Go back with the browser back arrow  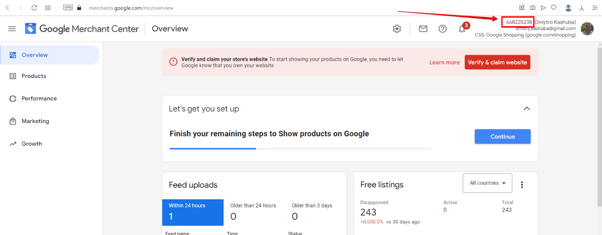point(8,8)
